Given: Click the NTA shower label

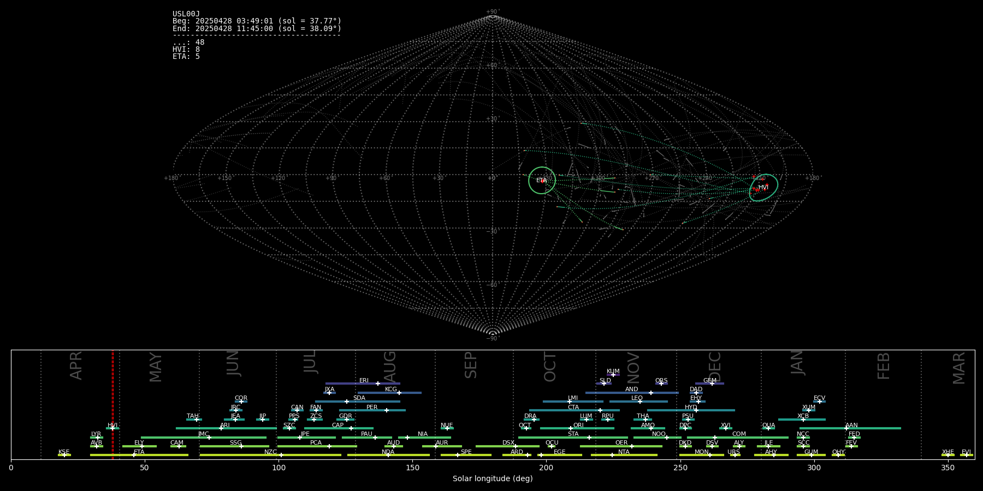Looking at the screenshot, I should coord(624,452).
